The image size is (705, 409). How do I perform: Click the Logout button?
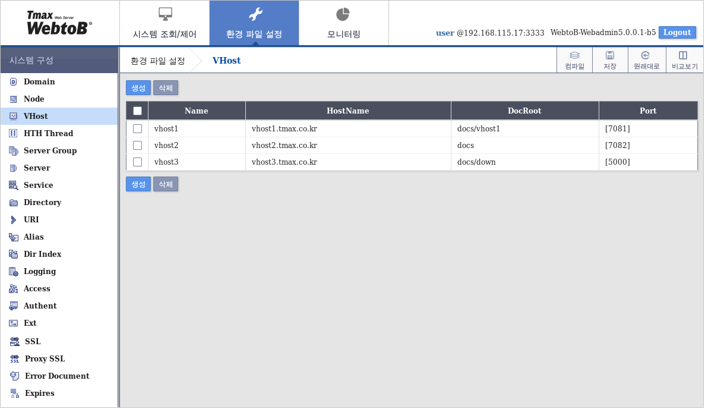677,33
